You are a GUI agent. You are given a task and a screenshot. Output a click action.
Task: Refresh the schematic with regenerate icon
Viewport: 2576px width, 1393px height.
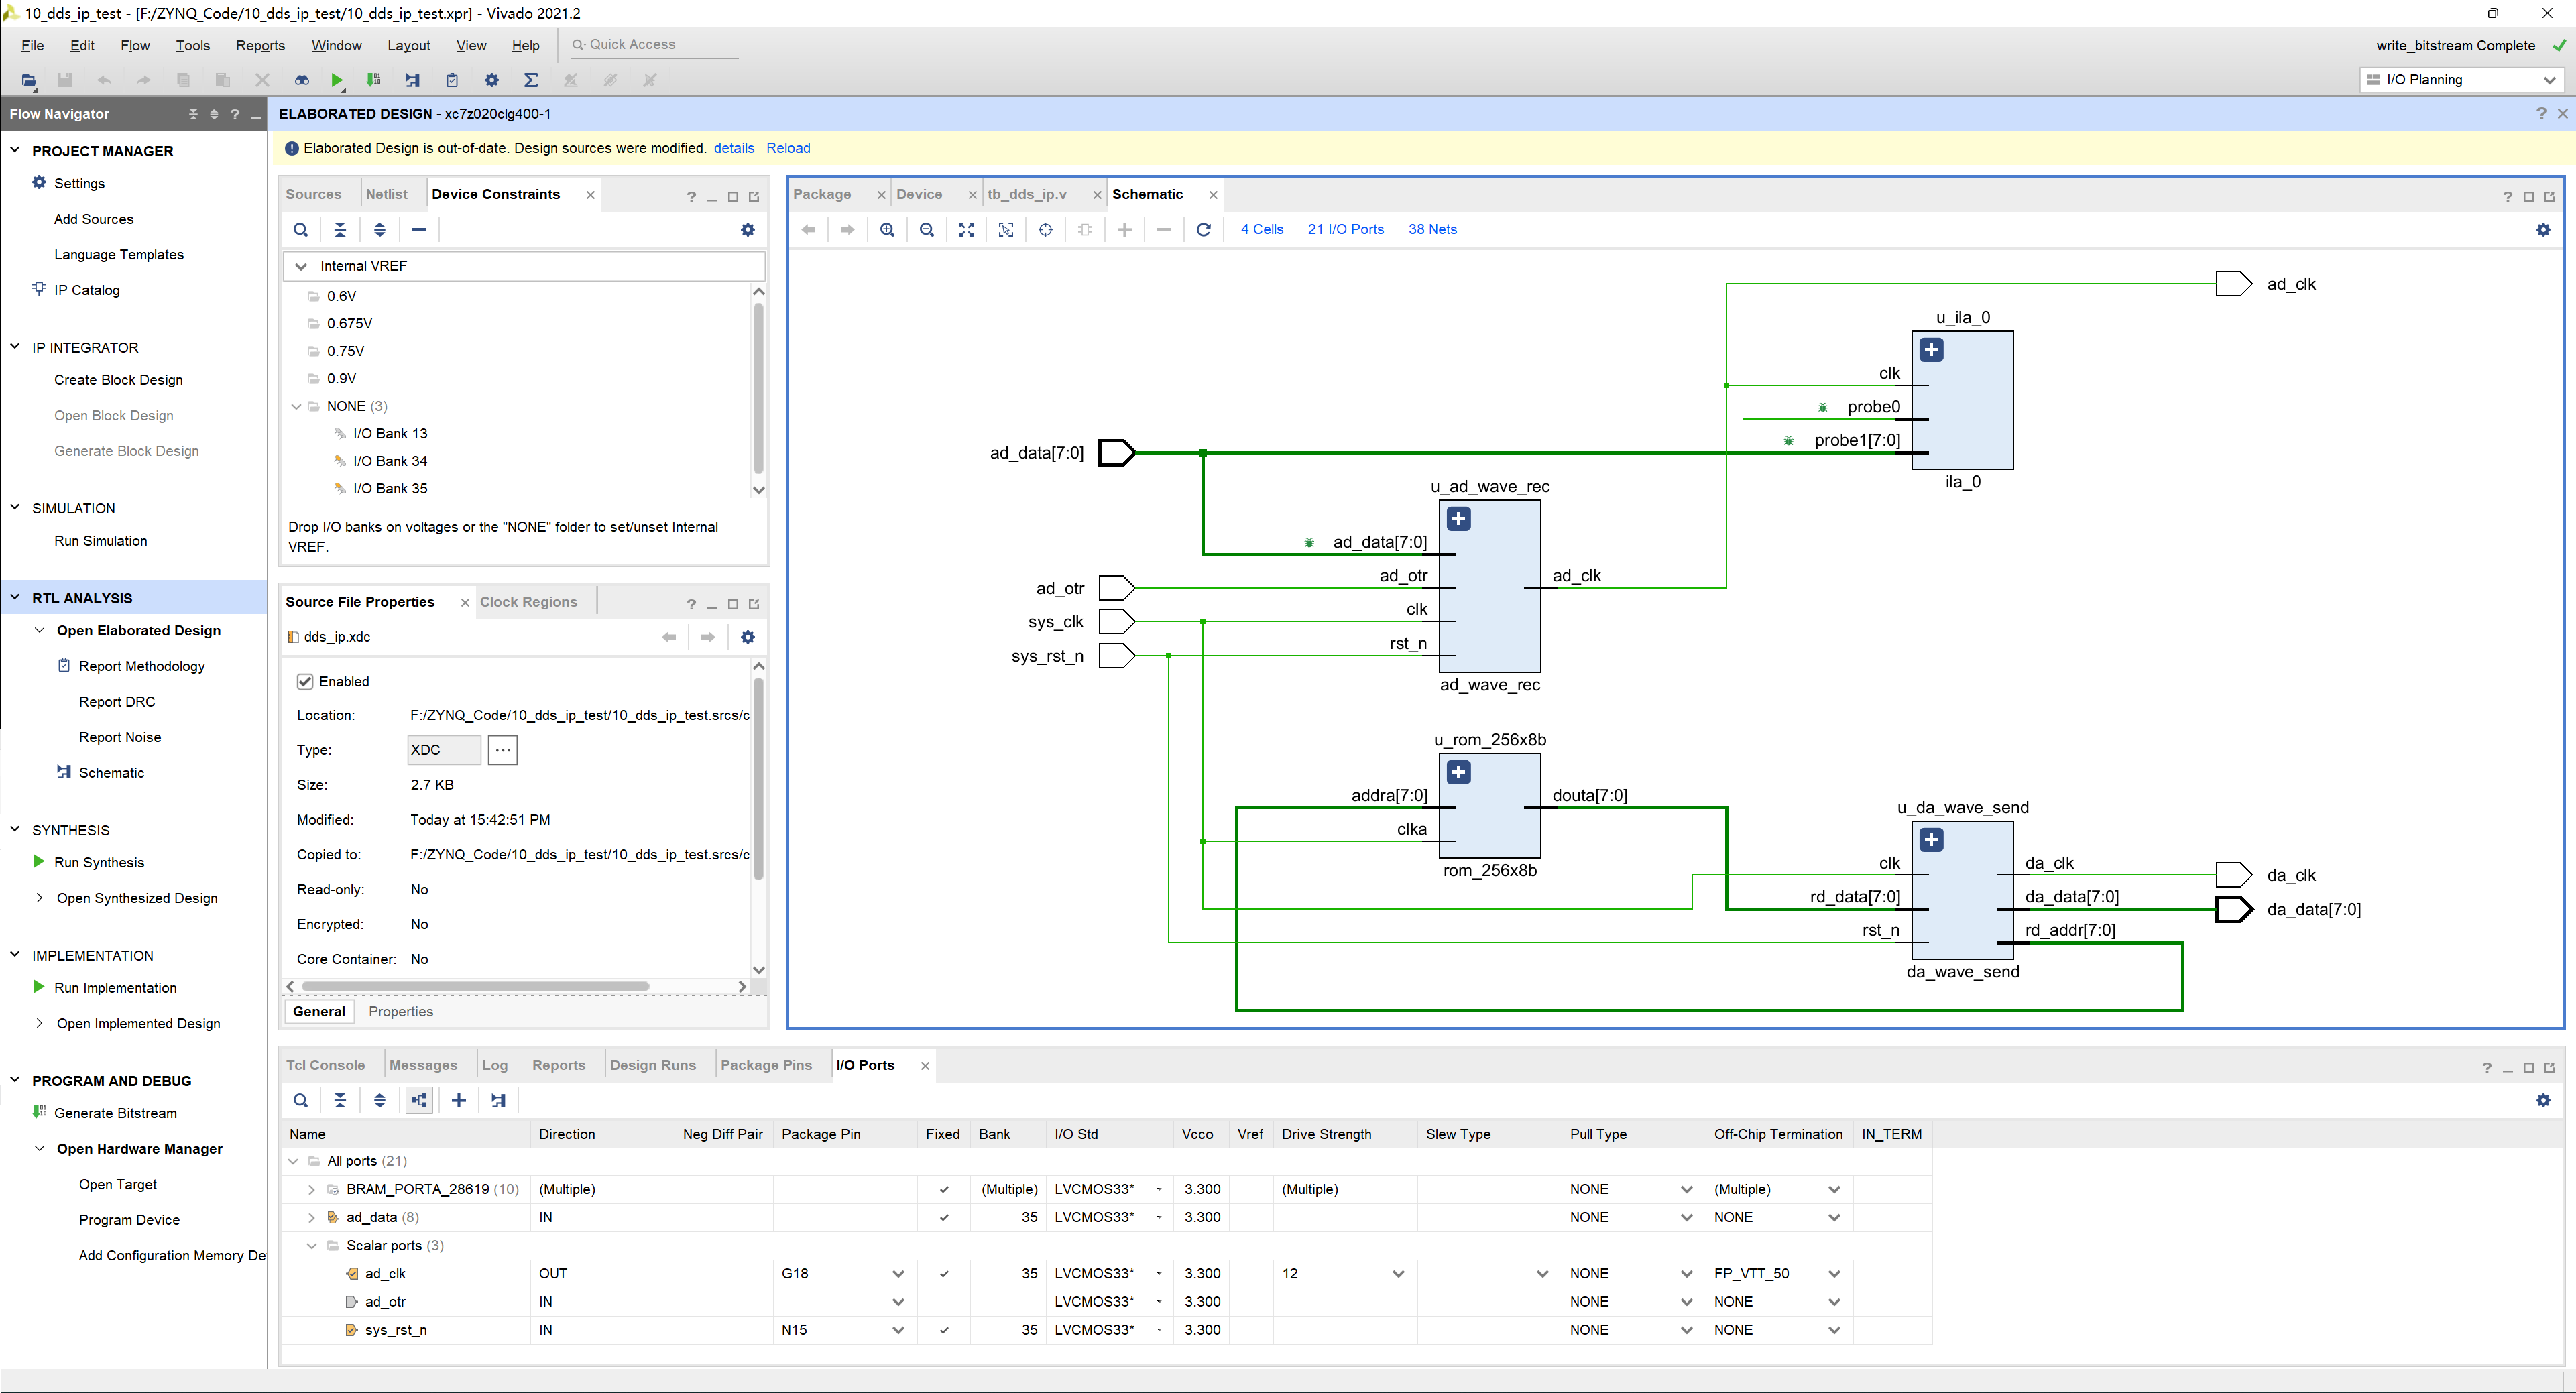1203,230
